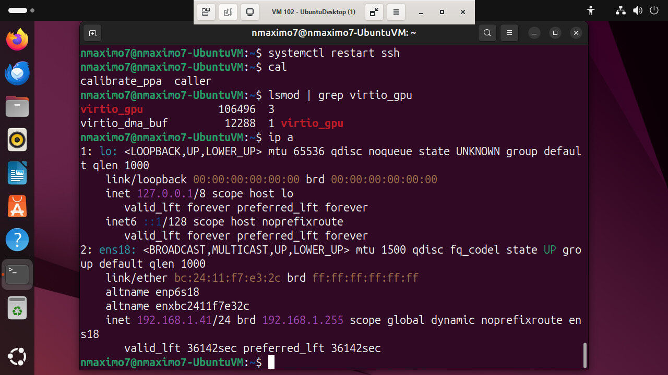Screen dimensions: 668x375
Task: Click the display configuration icon in the VM toolbar
Action: coord(249,11)
